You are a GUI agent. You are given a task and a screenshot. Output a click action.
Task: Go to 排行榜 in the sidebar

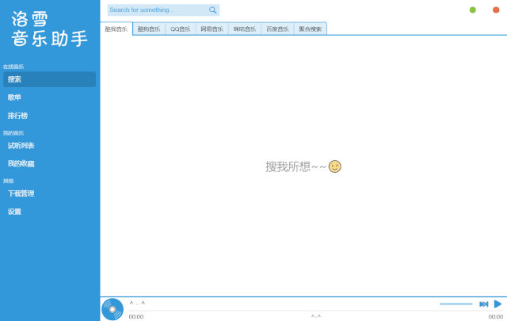(18, 116)
